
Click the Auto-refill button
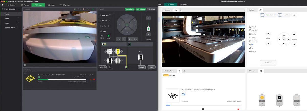(103, 67)
